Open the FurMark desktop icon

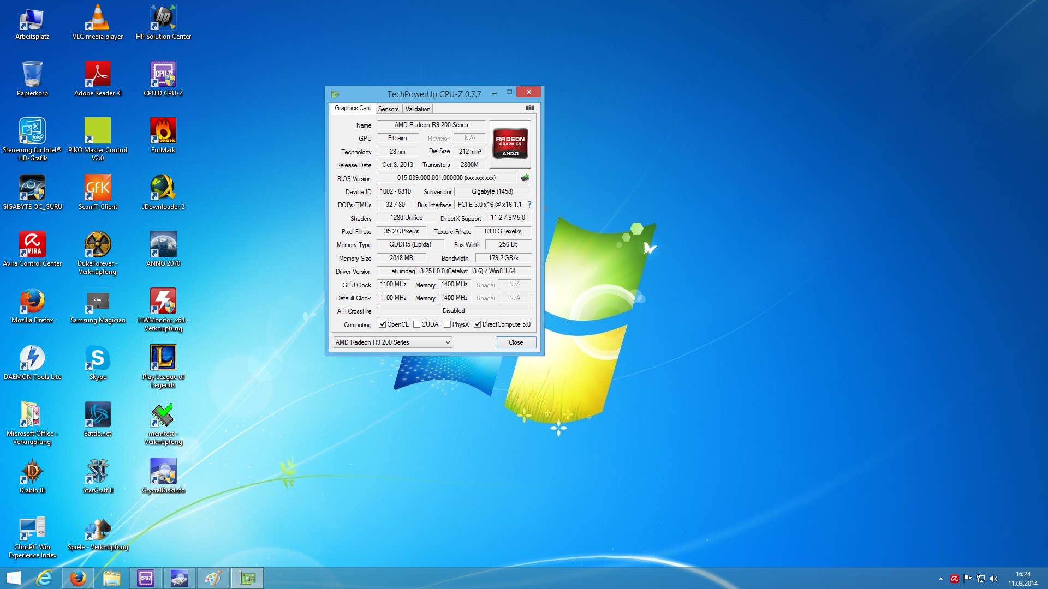pyautogui.click(x=163, y=131)
